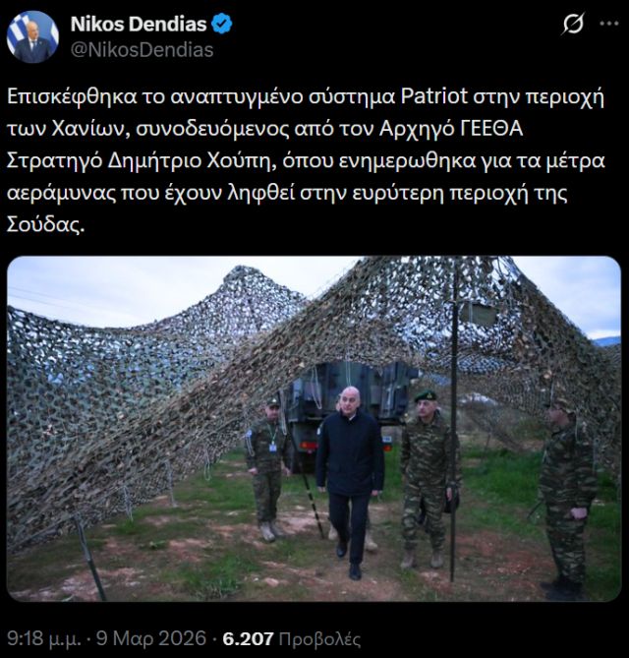Viewport: 629px width, 658px height.
Task: Click the Nikos Dendias display name
Action: coord(139,24)
